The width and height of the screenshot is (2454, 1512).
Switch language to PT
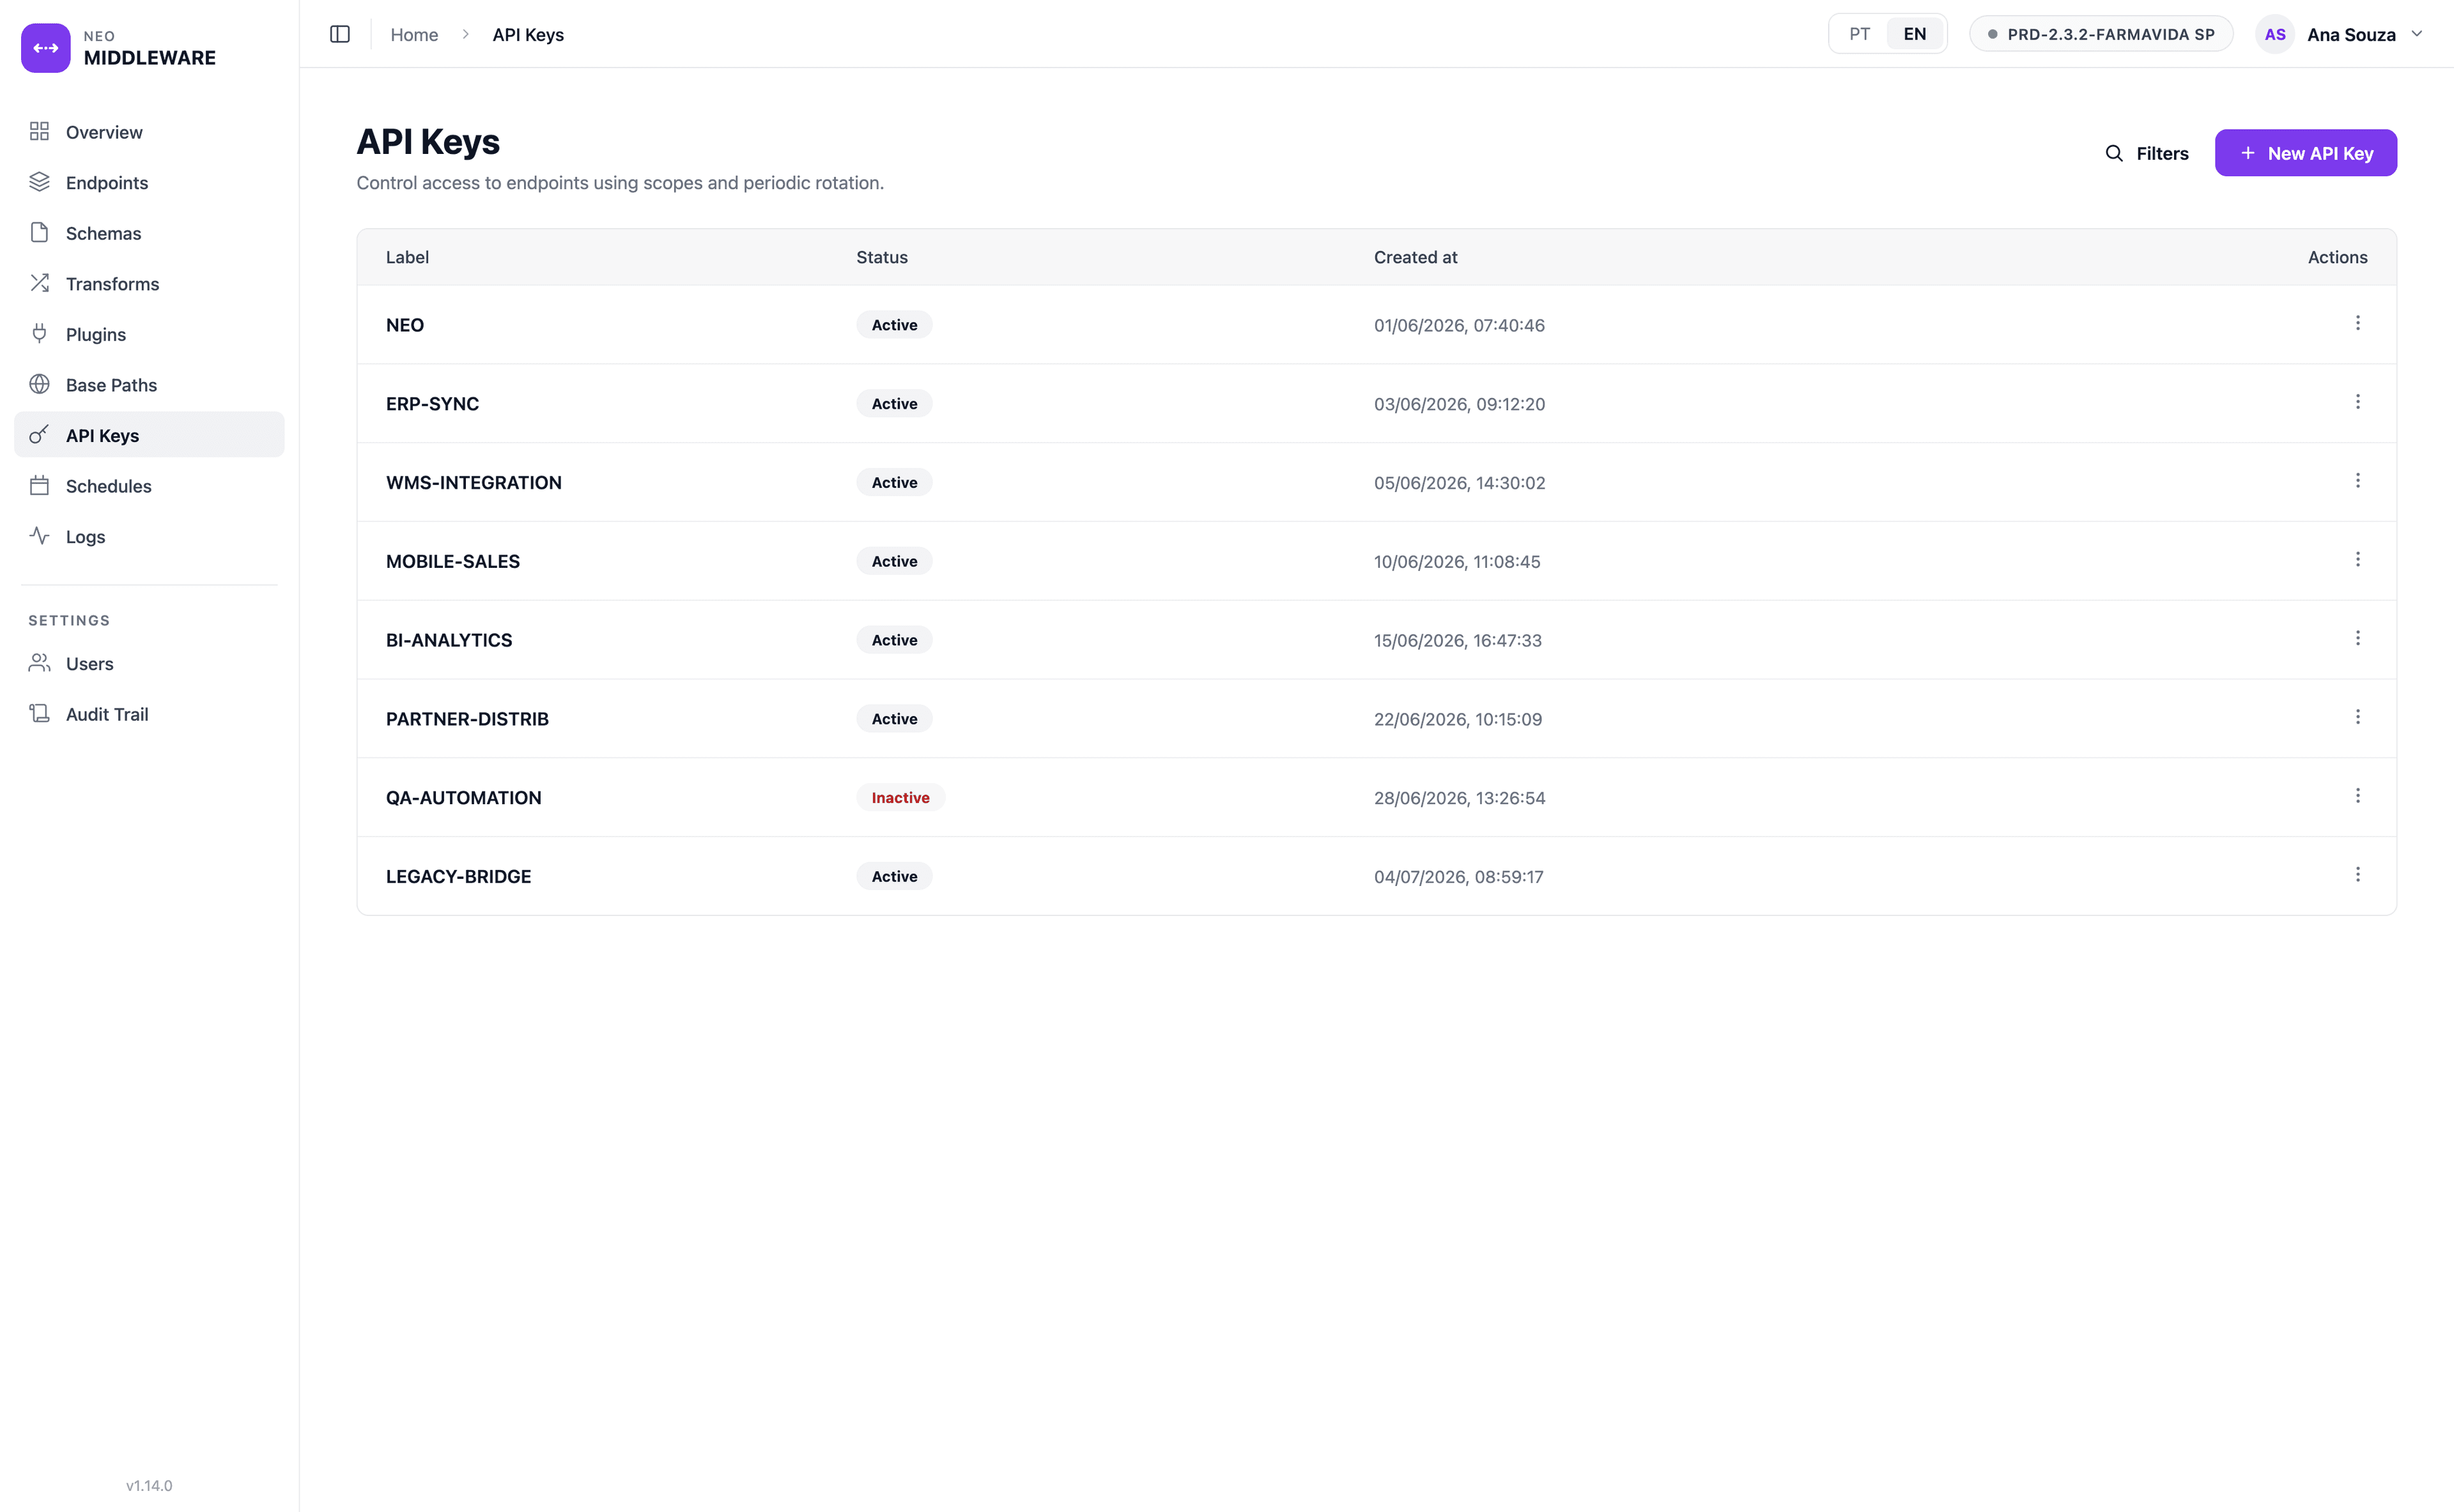click(x=1860, y=34)
